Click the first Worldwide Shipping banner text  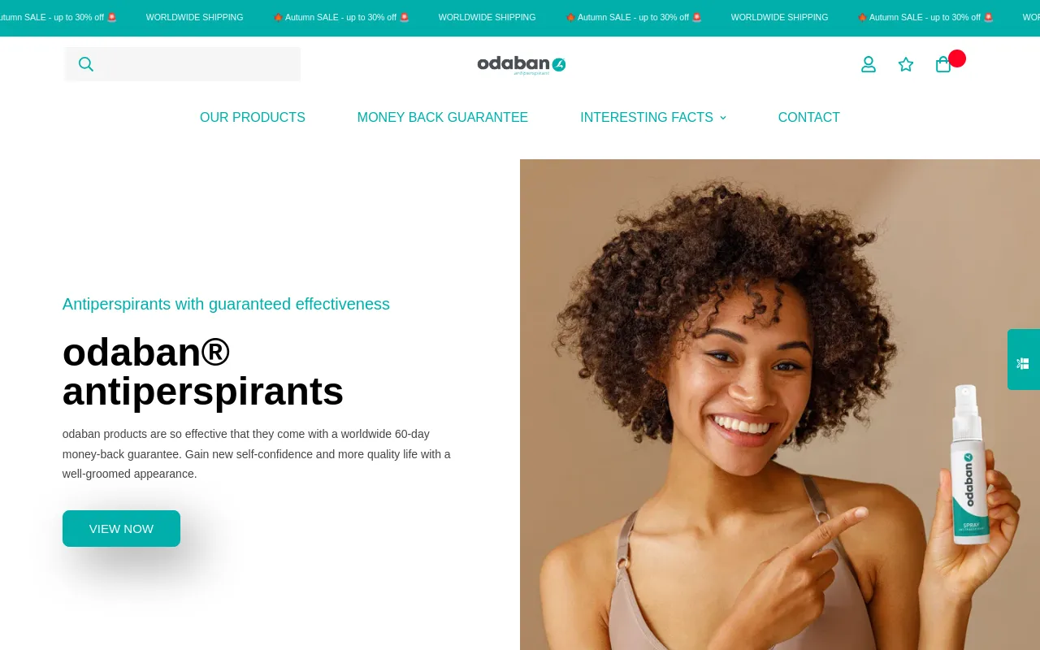(x=195, y=17)
